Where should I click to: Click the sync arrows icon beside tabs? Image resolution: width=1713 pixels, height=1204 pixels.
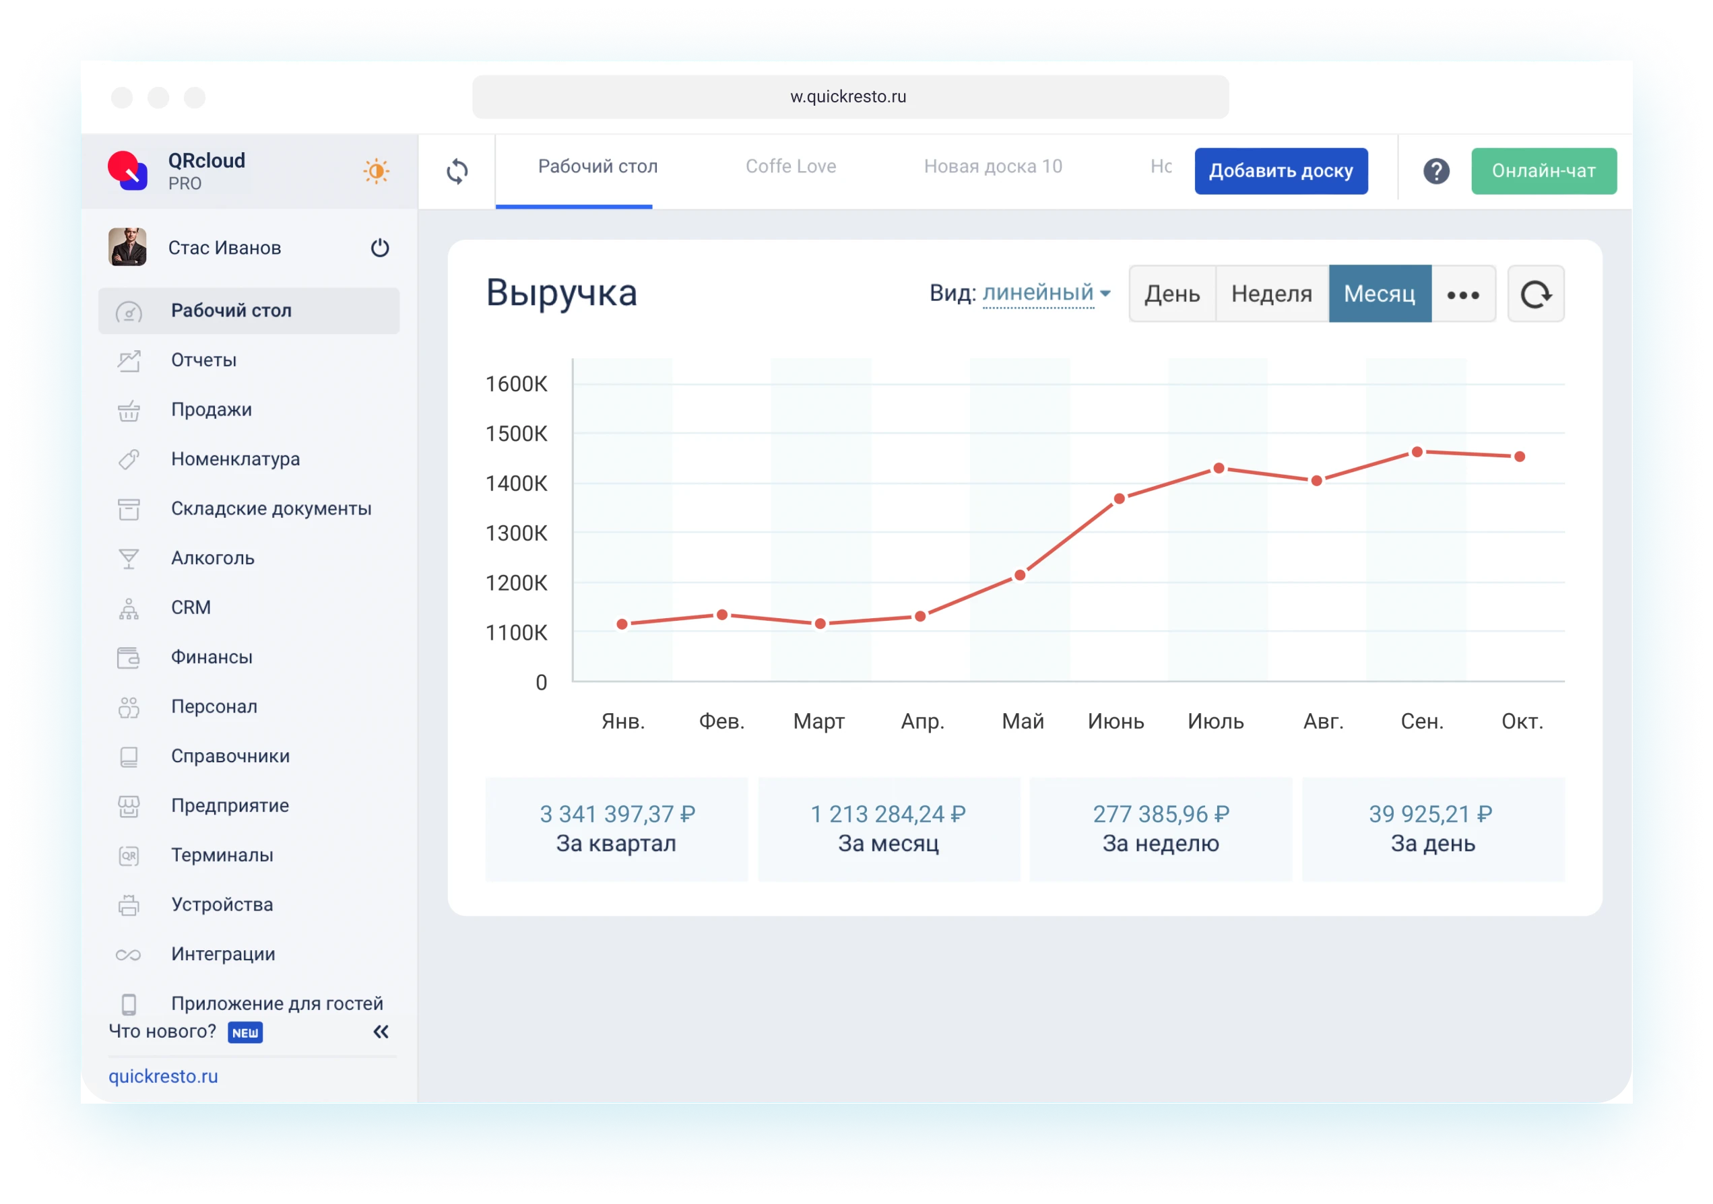pyautogui.click(x=457, y=172)
